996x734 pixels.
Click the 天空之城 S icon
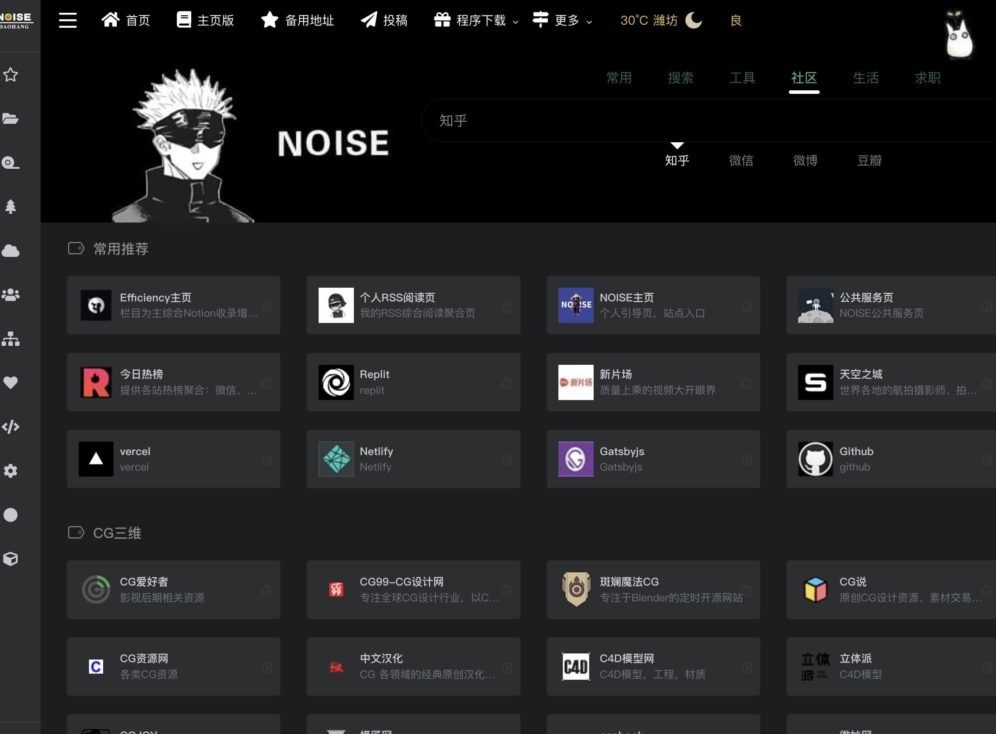pos(815,382)
